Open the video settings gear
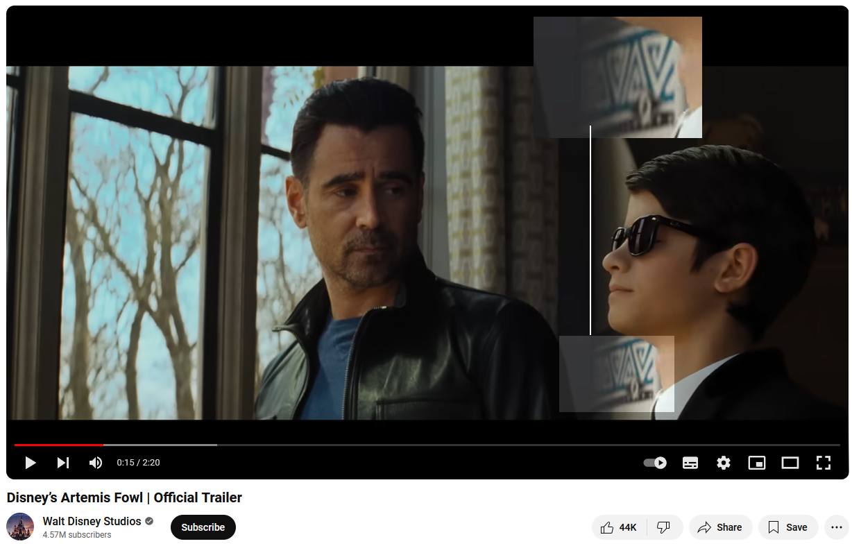 click(724, 463)
